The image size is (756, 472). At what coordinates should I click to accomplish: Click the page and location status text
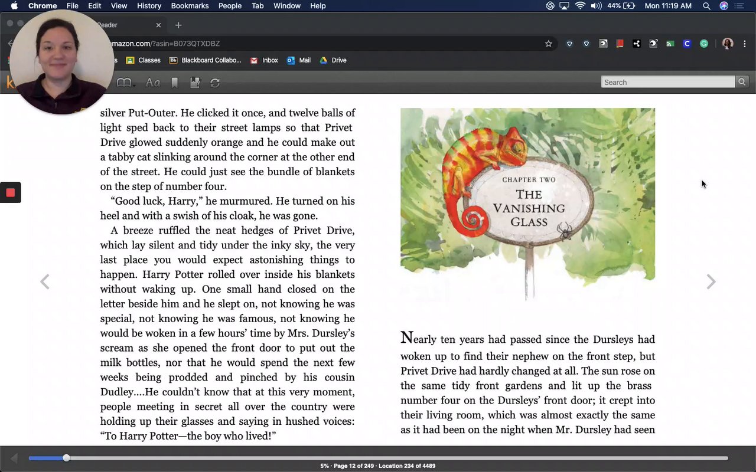378,466
